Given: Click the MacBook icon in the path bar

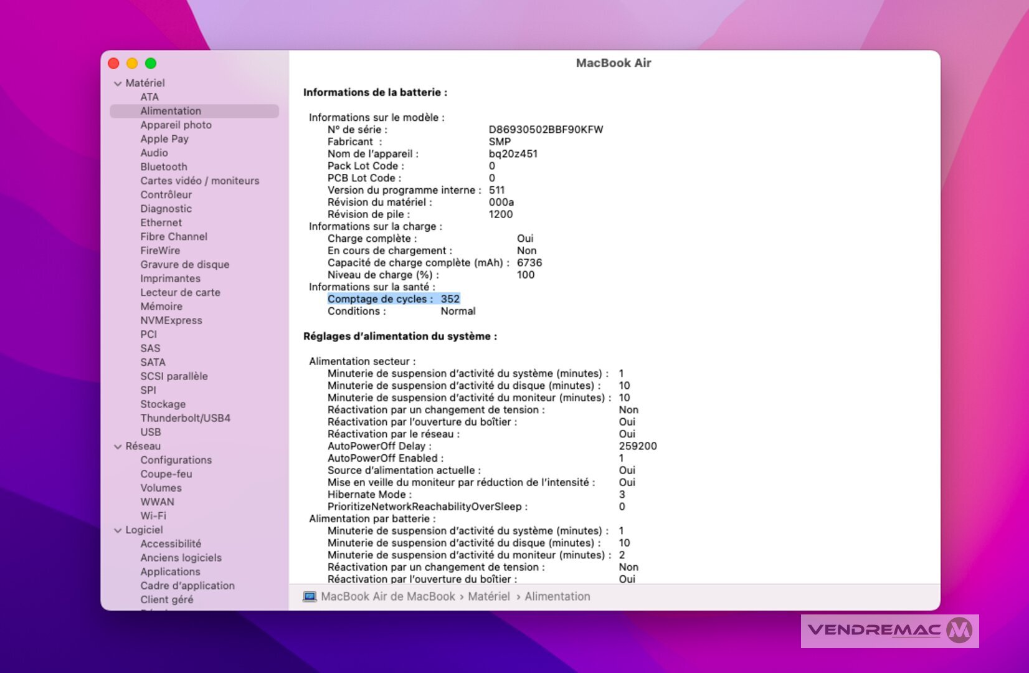Looking at the screenshot, I should pos(309,596).
